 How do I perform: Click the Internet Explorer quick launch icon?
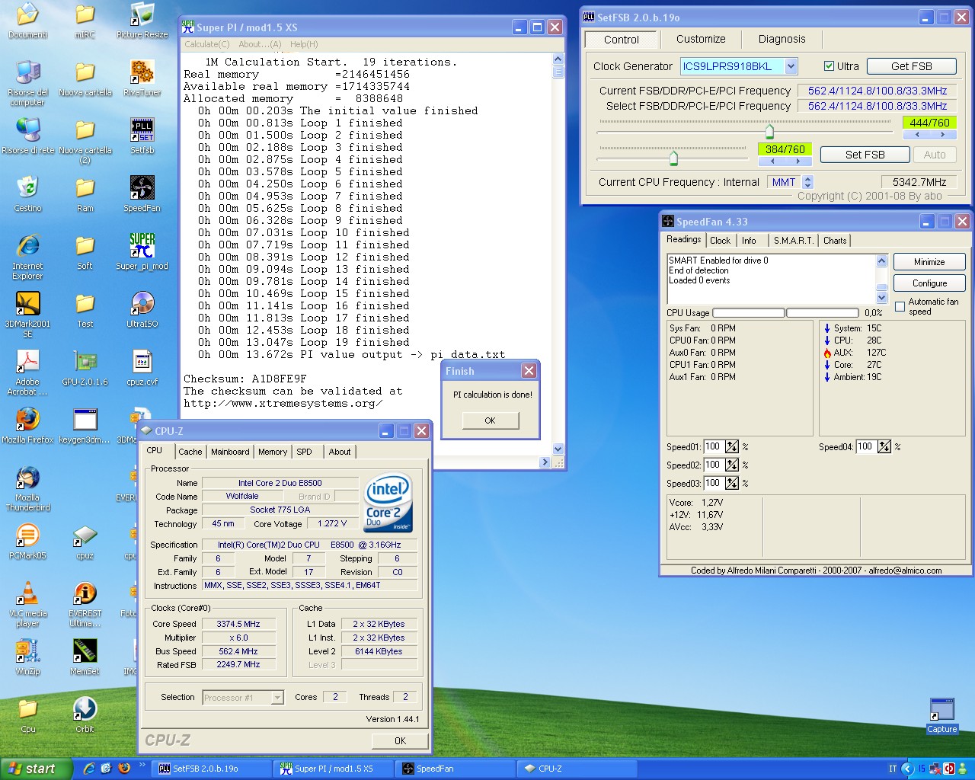pos(89,769)
